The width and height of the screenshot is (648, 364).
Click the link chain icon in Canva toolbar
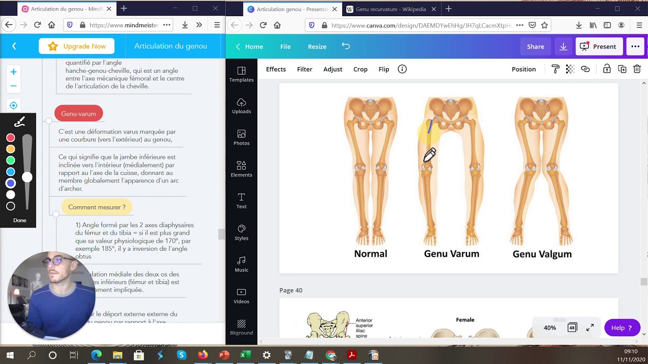point(585,69)
